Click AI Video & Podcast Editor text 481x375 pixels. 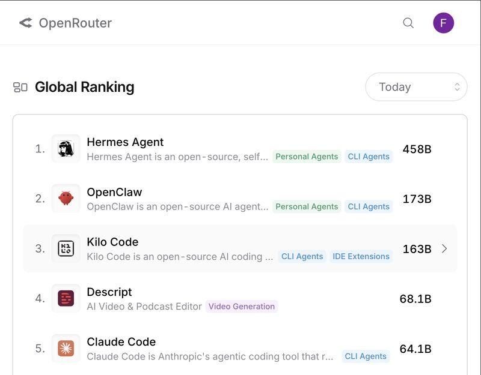tap(144, 307)
